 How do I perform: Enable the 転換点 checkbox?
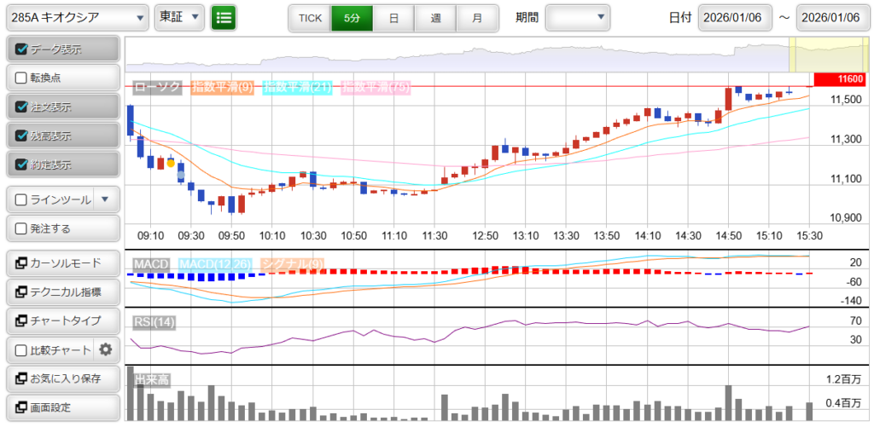pyautogui.click(x=22, y=78)
